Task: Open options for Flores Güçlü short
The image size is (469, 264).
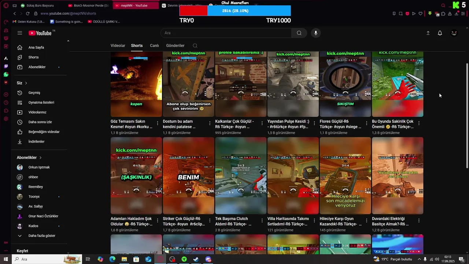Action: tap(367, 124)
